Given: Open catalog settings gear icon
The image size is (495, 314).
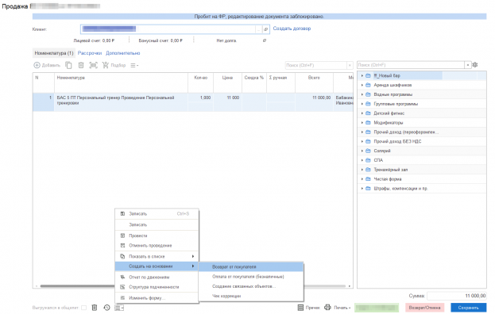Looking at the screenshot, I should tap(475, 65).
